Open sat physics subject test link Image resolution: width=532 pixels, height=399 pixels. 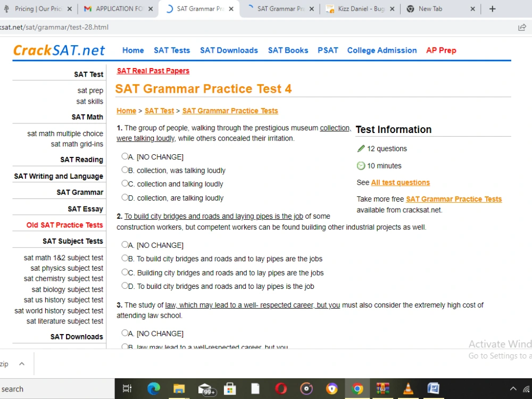(x=67, y=268)
